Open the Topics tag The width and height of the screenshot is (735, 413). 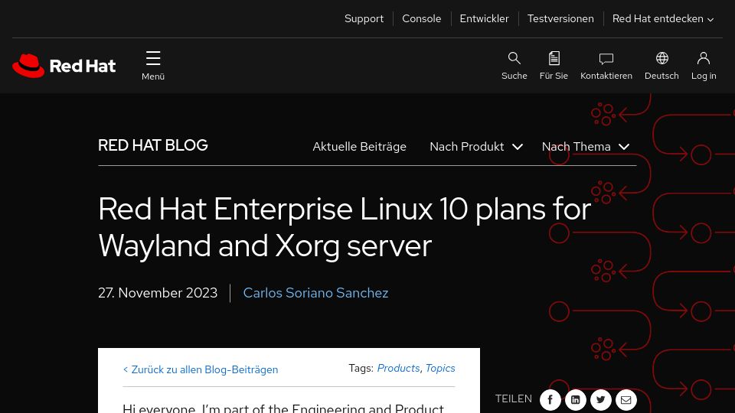click(440, 368)
